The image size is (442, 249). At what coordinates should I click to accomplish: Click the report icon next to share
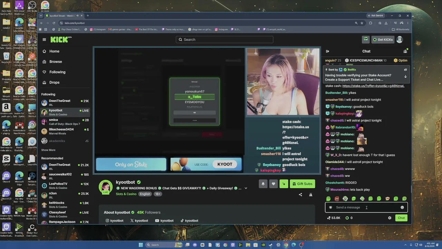point(311,195)
